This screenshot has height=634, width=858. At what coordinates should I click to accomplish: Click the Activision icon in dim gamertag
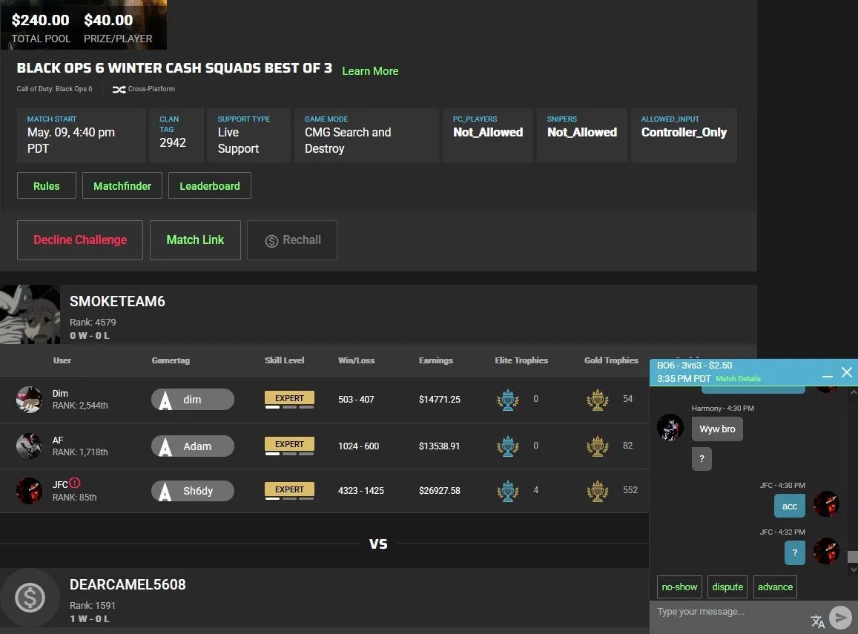(x=165, y=400)
